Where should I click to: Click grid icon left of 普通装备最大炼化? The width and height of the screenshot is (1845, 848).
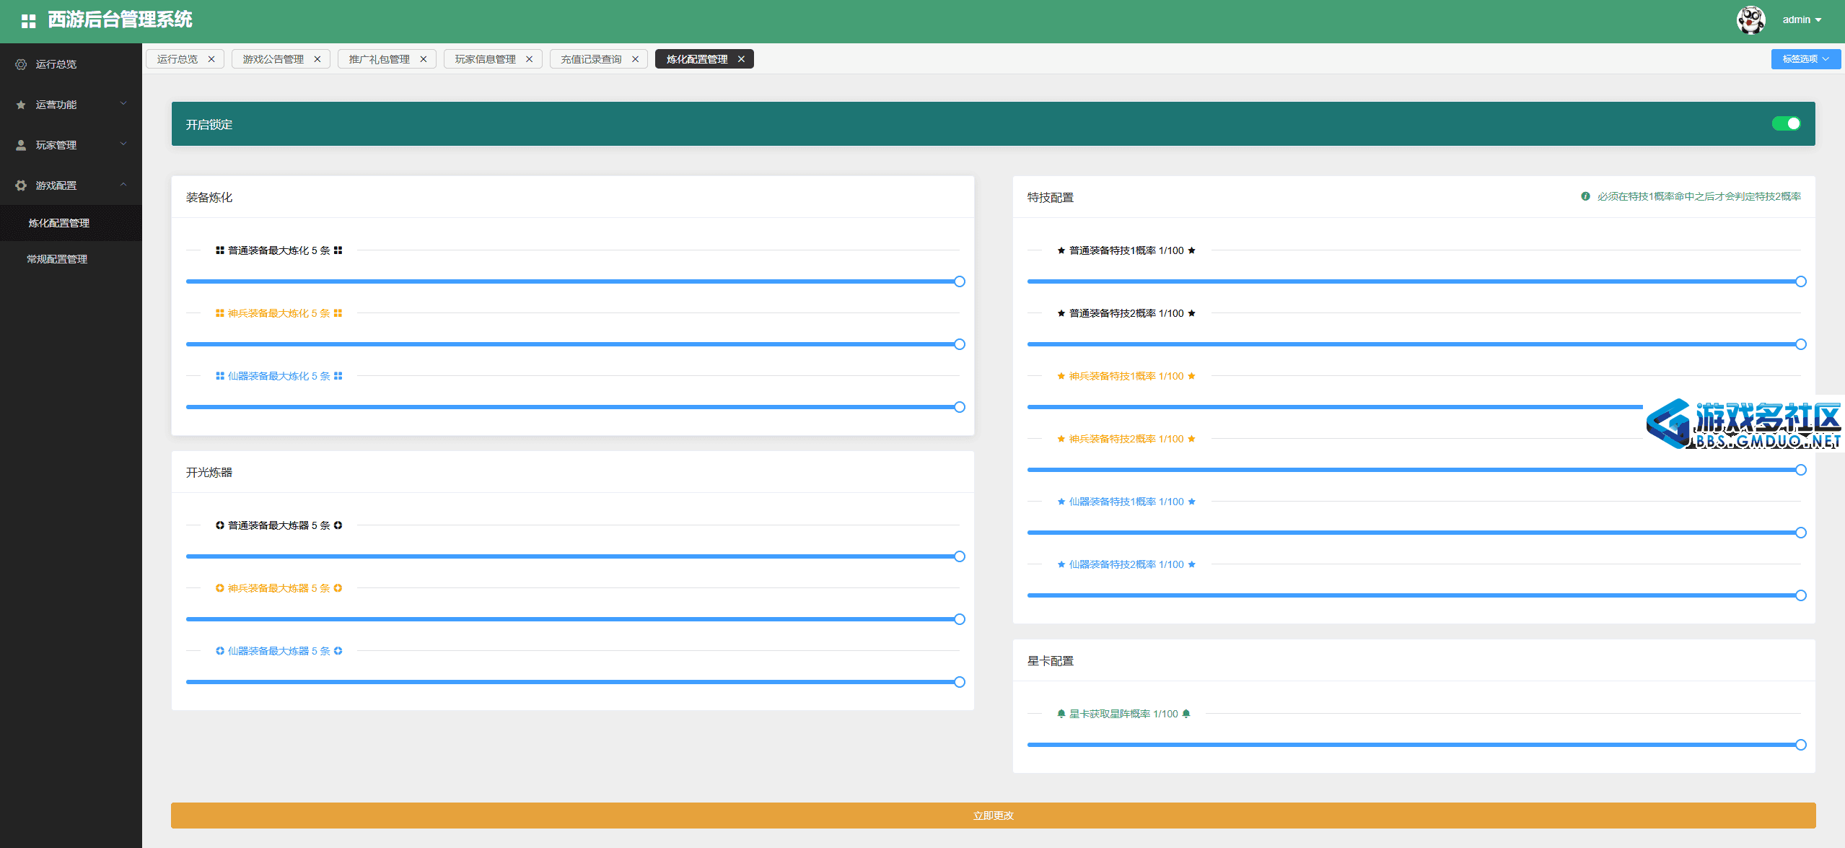click(x=220, y=250)
